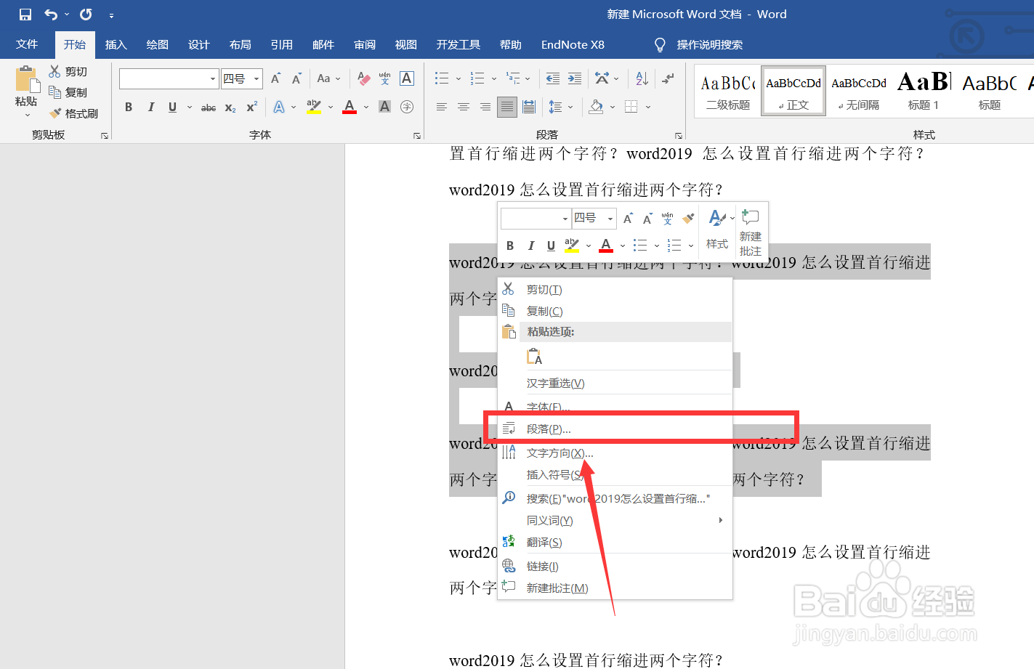Clear all formatting eraser icon
The image size is (1034, 669).
click(364, 78)
